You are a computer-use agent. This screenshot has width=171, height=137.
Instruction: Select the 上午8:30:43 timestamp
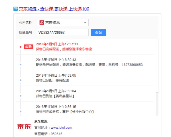click(56, 60)
